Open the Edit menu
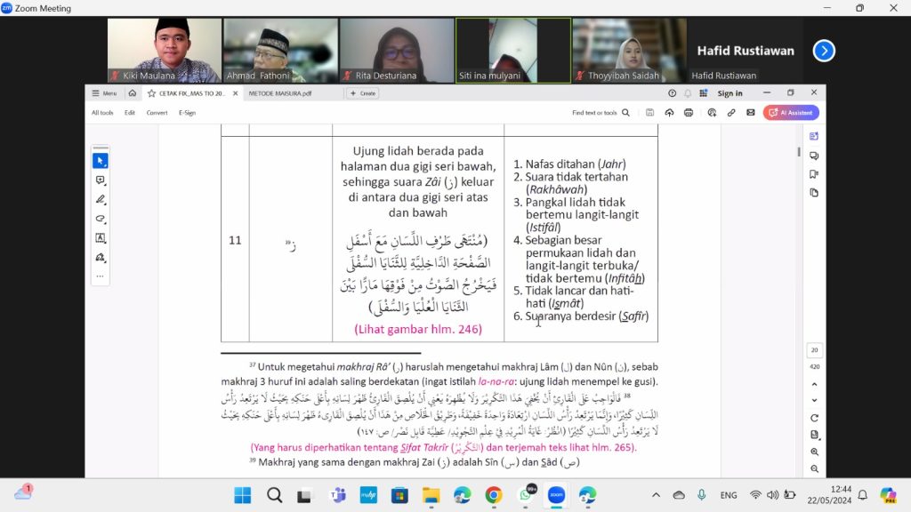 [x=130, y=113]
